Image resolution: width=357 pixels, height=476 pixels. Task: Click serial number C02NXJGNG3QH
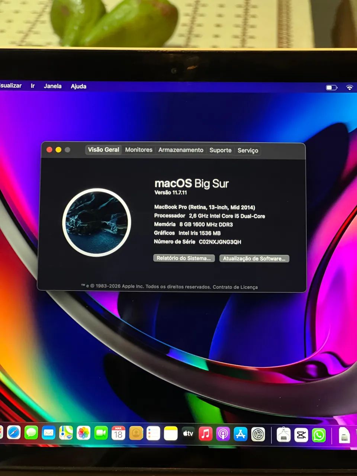[x=220, y=242]
